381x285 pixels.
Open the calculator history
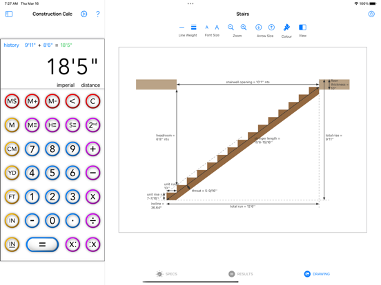[12, 45]
